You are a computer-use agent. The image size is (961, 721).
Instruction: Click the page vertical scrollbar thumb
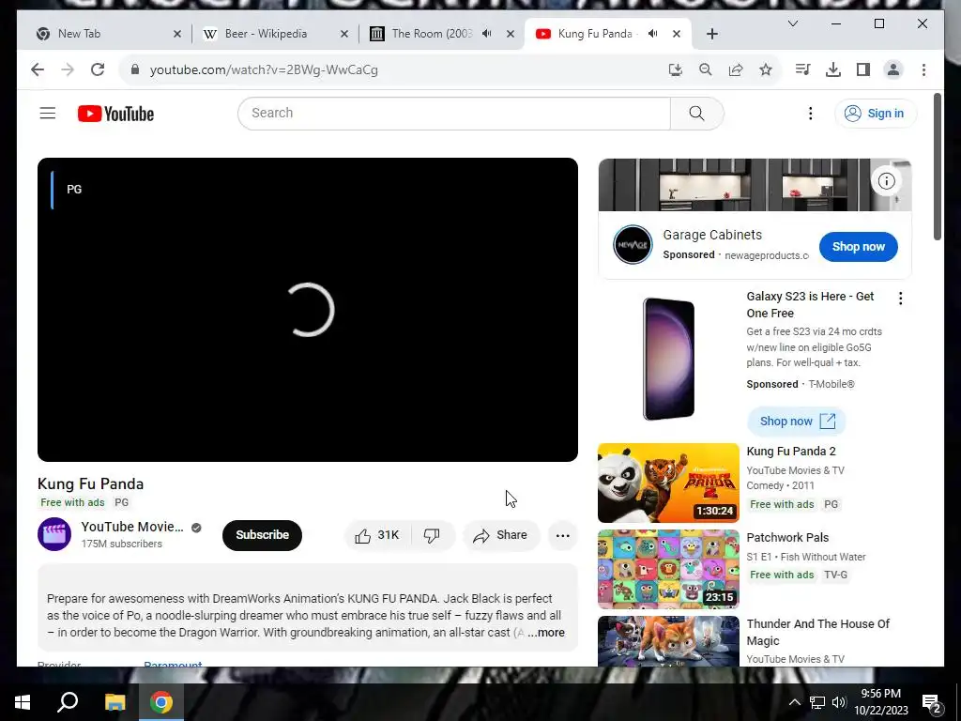coord(938,167)
